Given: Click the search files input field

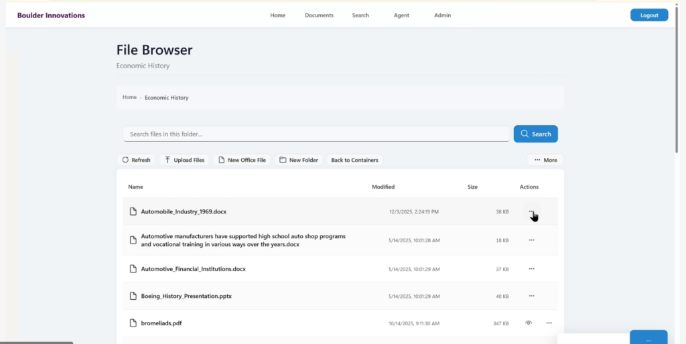Looking at the screenshot, I should pos(316,134).
